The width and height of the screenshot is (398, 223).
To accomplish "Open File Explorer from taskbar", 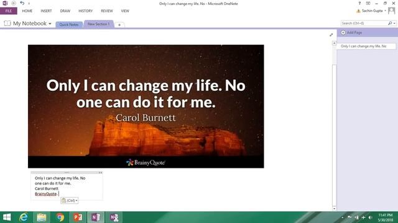I will (x=42, y=217).
